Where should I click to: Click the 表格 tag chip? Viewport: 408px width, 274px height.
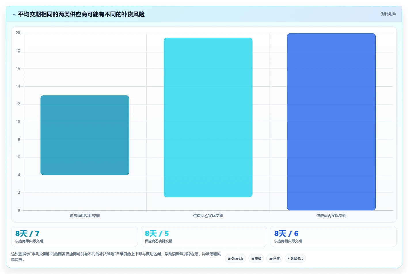(x=256, y=258)
